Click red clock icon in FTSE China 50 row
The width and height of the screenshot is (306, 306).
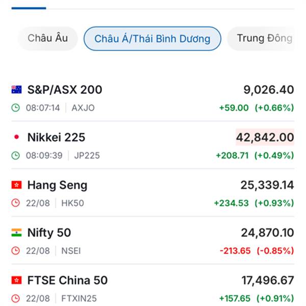(x=16, y=298)
